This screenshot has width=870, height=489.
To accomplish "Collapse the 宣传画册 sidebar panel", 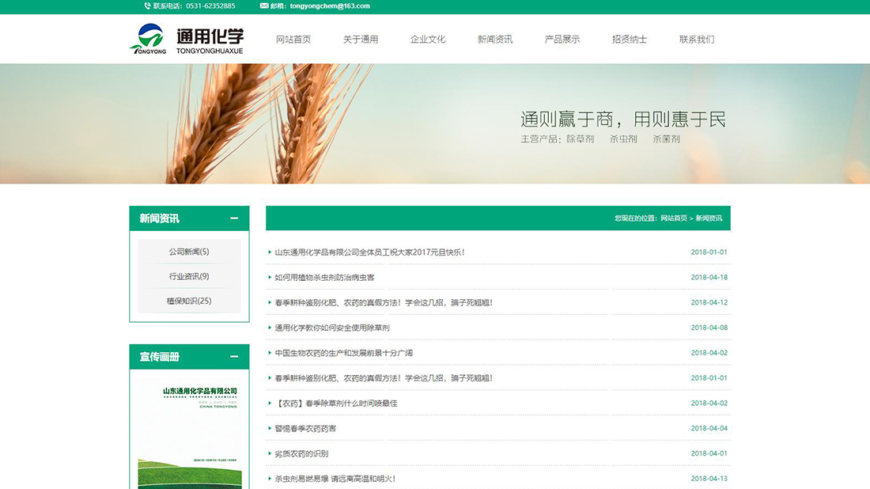I will point(234,357).
